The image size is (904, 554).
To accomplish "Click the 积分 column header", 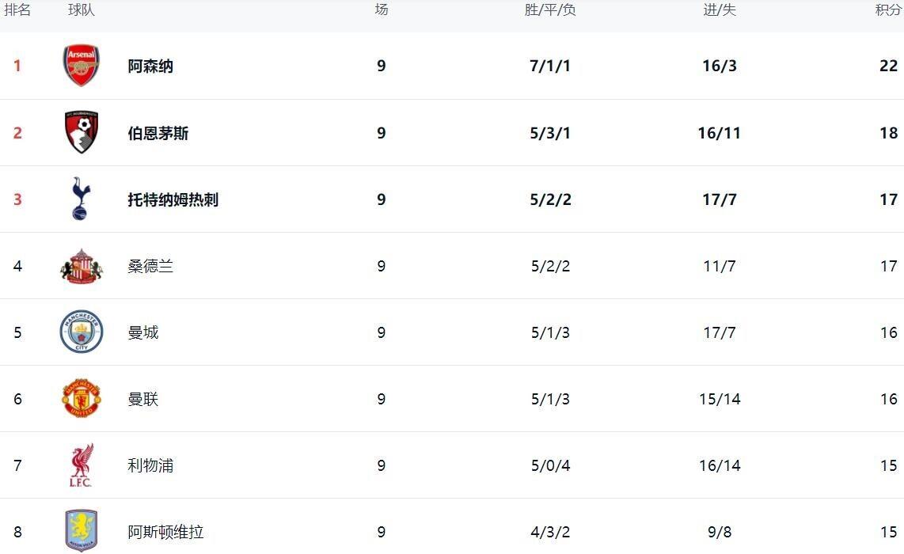I will coord(888,10).
